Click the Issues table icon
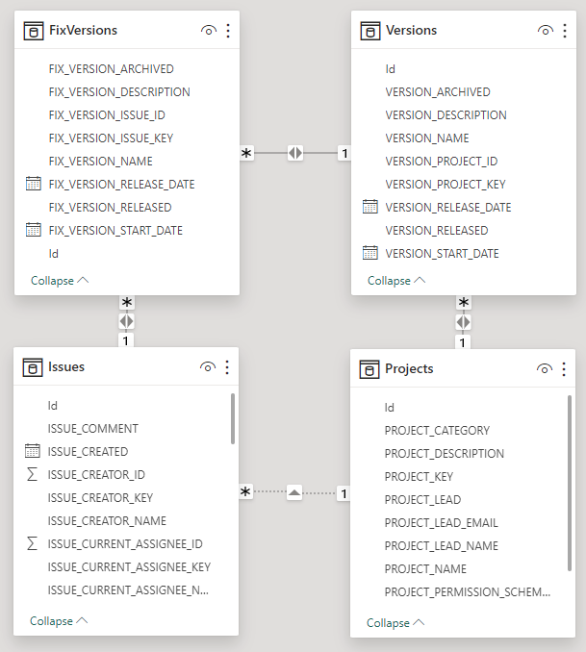The image size is (586, 652). coord(34,367)
